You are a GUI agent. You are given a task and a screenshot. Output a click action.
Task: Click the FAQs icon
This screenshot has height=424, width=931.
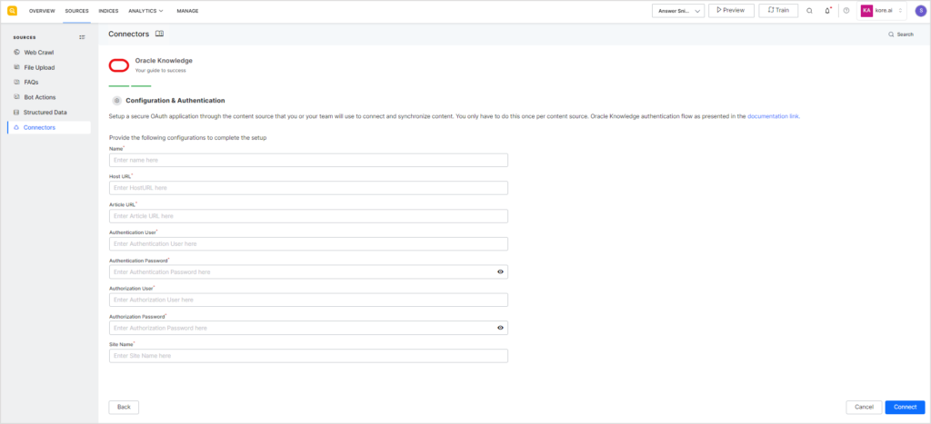click(16, 82)
